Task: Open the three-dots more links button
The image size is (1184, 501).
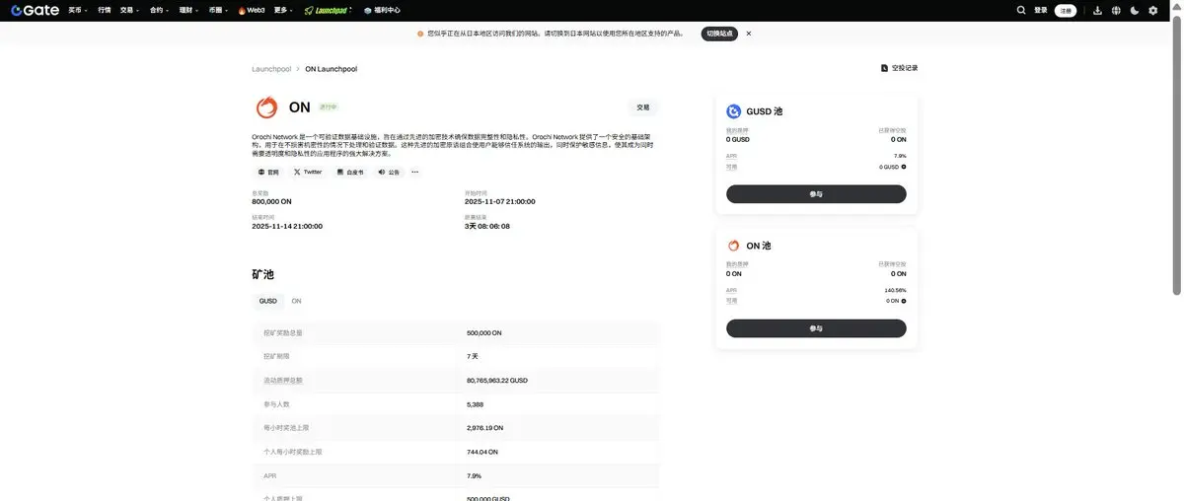Action: pyautogui.click(x=414, y=172)
